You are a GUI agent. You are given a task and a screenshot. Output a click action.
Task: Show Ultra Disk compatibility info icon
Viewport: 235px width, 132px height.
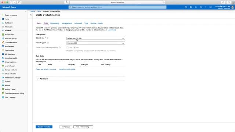point(60,47)
